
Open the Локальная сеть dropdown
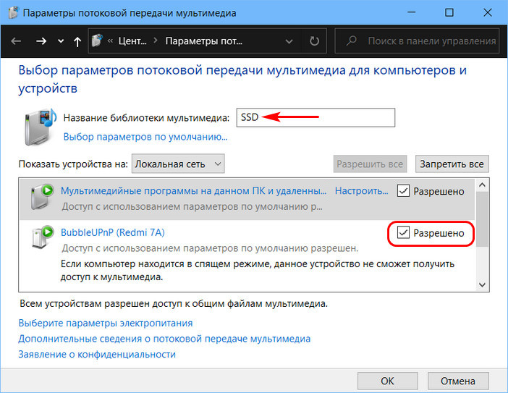(178, 164)
